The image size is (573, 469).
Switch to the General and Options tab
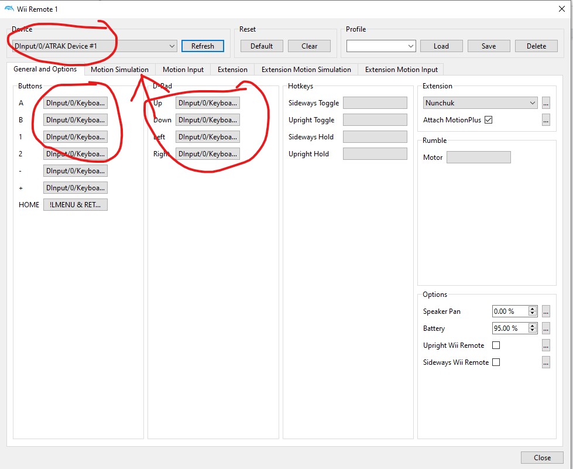coord(45,69)
